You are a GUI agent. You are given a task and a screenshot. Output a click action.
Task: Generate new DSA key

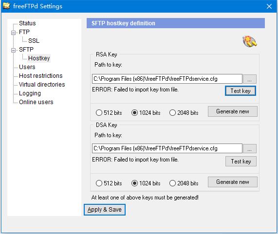pyautogui.click(x=233, y=182)
